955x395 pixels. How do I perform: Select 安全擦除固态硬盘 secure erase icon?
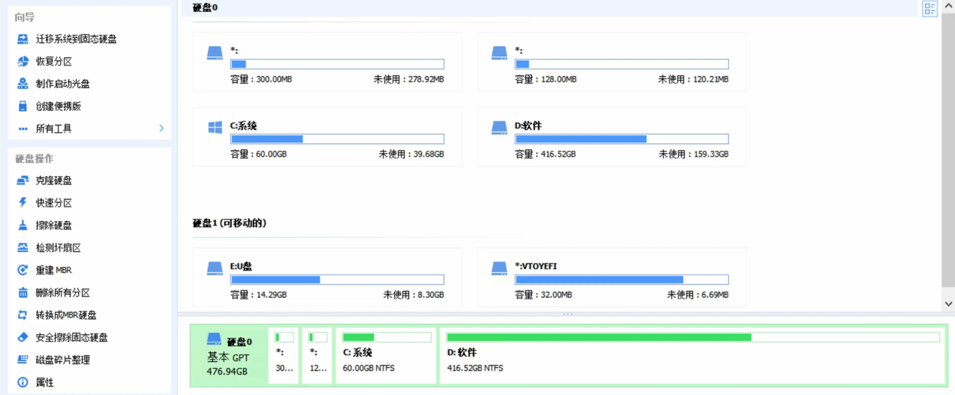[23, 337]
